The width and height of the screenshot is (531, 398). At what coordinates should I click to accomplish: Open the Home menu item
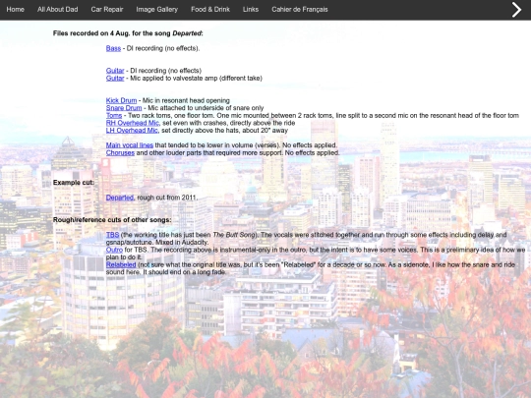click(15, 10)
